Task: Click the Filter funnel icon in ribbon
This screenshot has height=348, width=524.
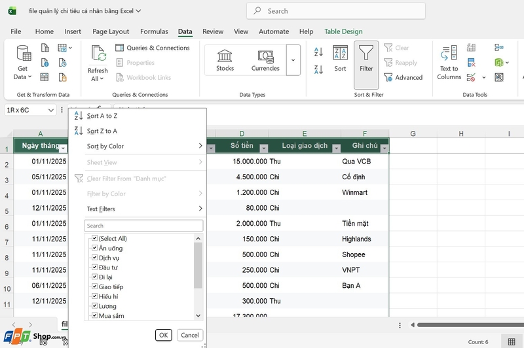Action: 366,53
